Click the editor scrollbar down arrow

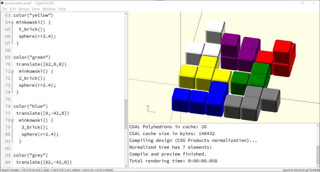pyautogui.click(x=126, y=166)
